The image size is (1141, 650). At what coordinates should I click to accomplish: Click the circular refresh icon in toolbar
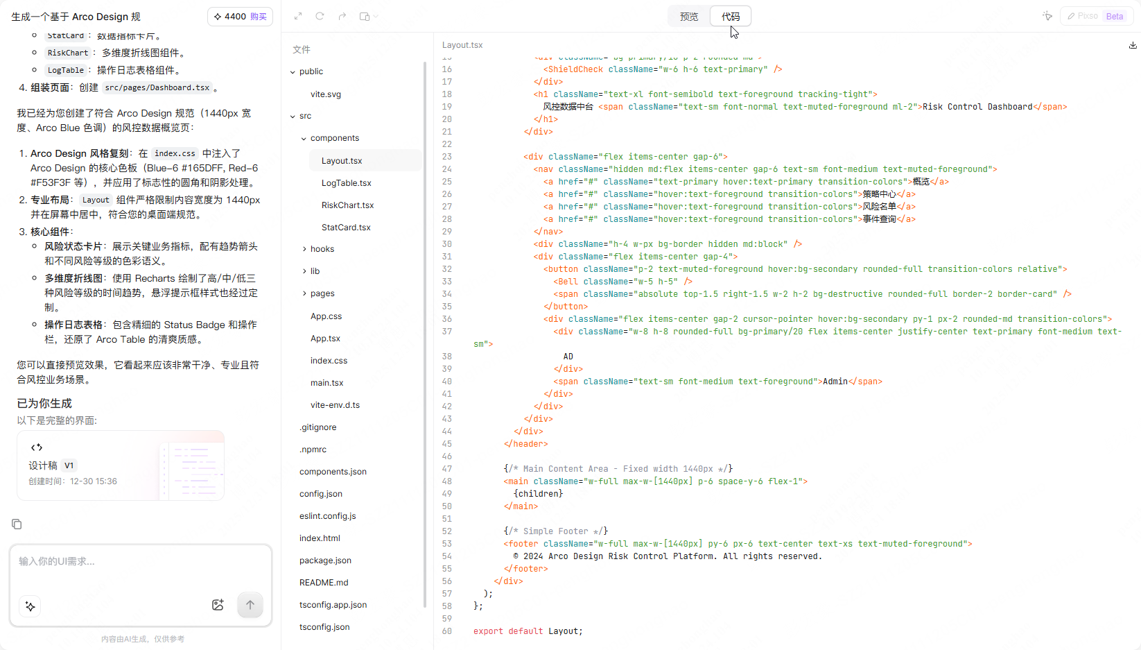tap(320, 16)
